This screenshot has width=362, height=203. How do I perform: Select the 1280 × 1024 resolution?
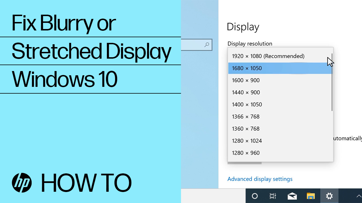(247, 141)
